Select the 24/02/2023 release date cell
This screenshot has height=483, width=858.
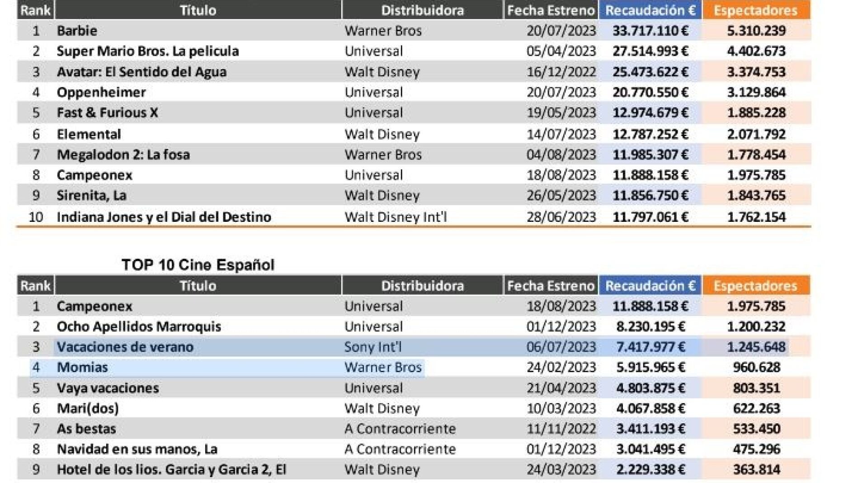561,367
